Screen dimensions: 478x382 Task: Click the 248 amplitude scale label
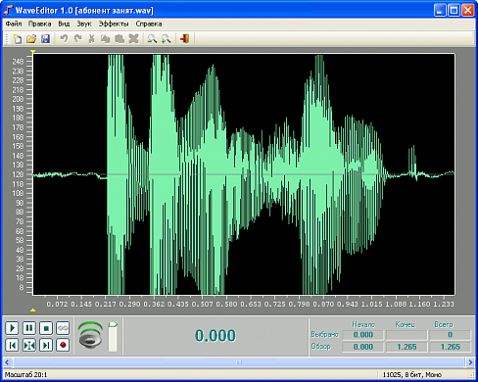tap(18, 62)
